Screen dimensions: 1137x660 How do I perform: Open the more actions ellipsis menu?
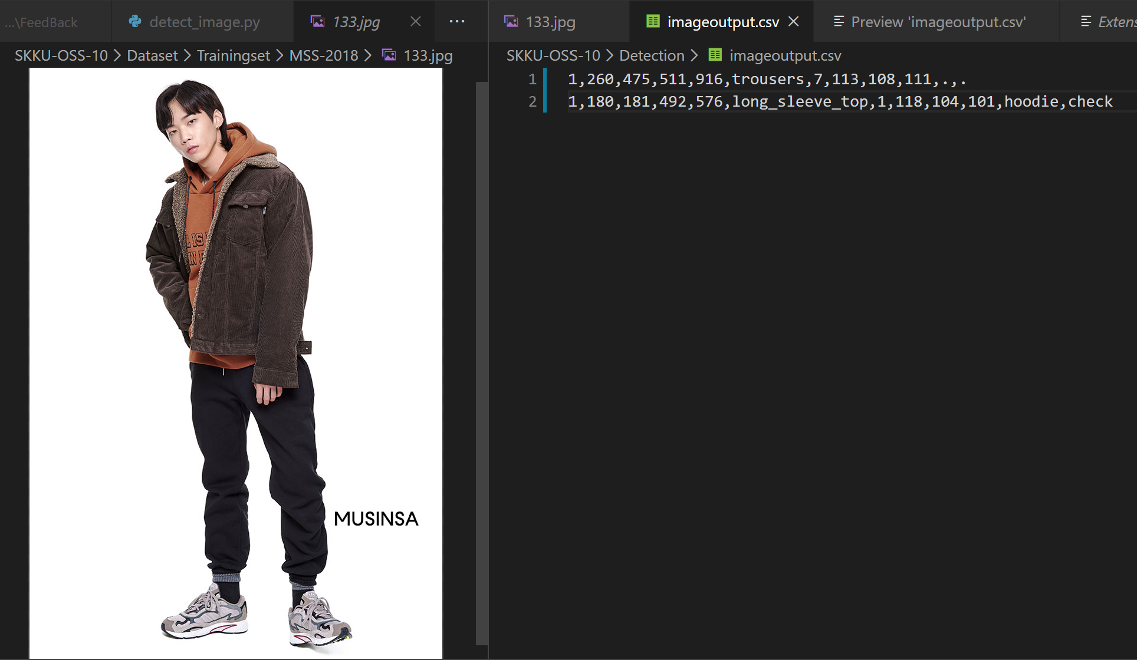(x=457, y=21)
